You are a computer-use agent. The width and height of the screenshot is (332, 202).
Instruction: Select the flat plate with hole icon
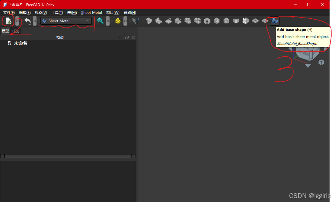(255, 21)
